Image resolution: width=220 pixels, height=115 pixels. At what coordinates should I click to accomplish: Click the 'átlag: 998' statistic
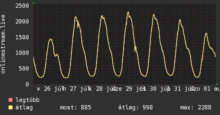tap(135, 108)
